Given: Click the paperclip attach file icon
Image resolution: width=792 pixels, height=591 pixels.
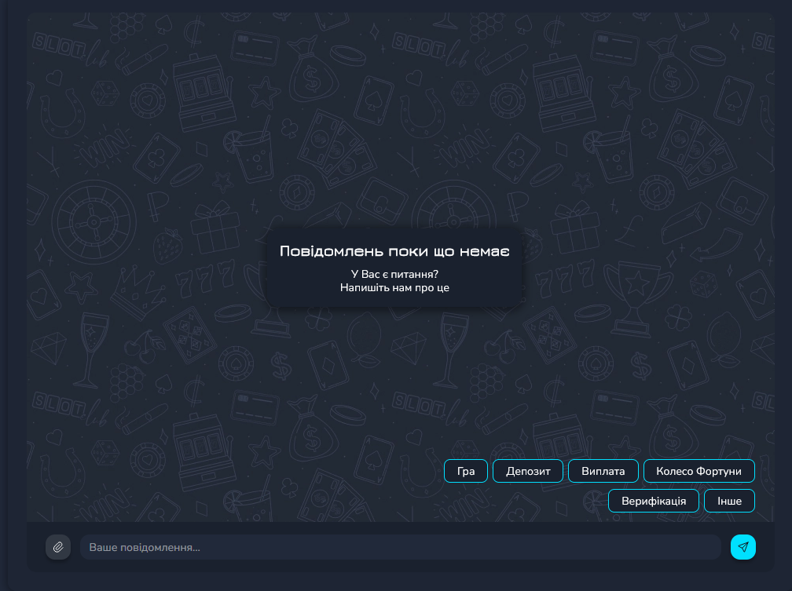Looking at the screenshot, I should coord(58,547).
